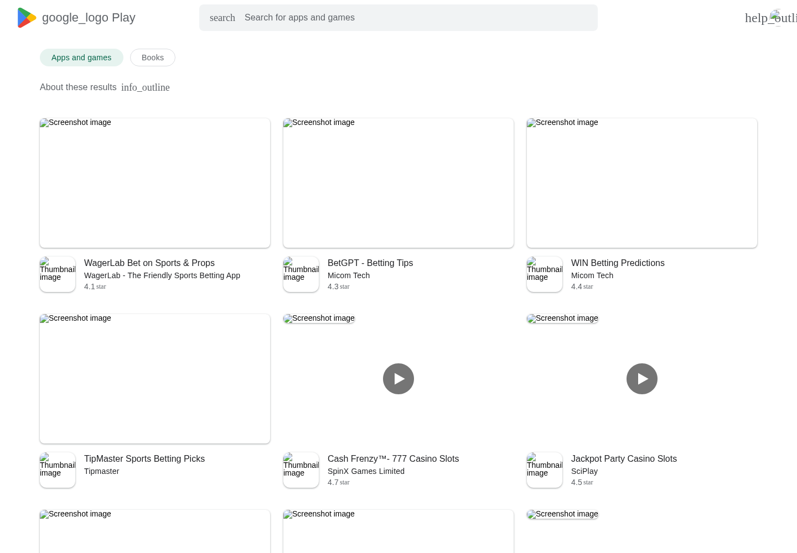Viewport: 797px width, 553px height.
Task: Open WagerLab app thumbnail icon
Action: (58, 274)
